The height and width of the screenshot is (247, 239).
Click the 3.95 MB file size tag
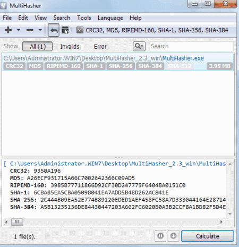tap(220, 66)
